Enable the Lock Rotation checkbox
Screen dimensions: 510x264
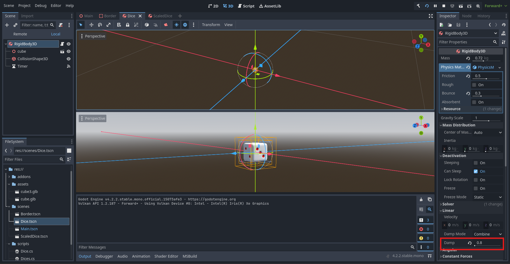476,180
